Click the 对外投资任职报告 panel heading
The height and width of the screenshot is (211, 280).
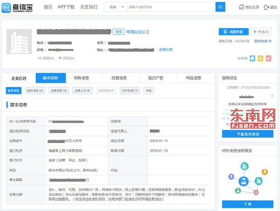click(237, 151)
